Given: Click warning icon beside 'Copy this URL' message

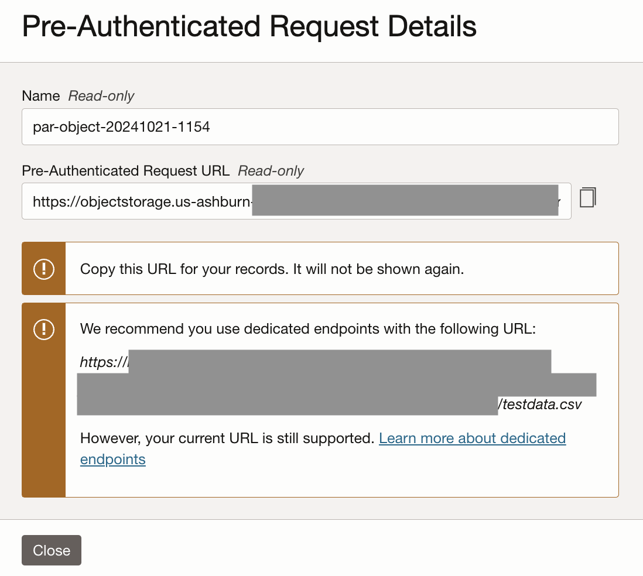Looking at the screenshot, I should pos(44,269).
